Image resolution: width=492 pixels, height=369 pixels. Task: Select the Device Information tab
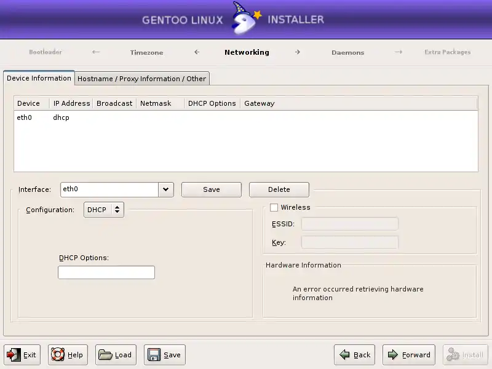tap(39, 78)
